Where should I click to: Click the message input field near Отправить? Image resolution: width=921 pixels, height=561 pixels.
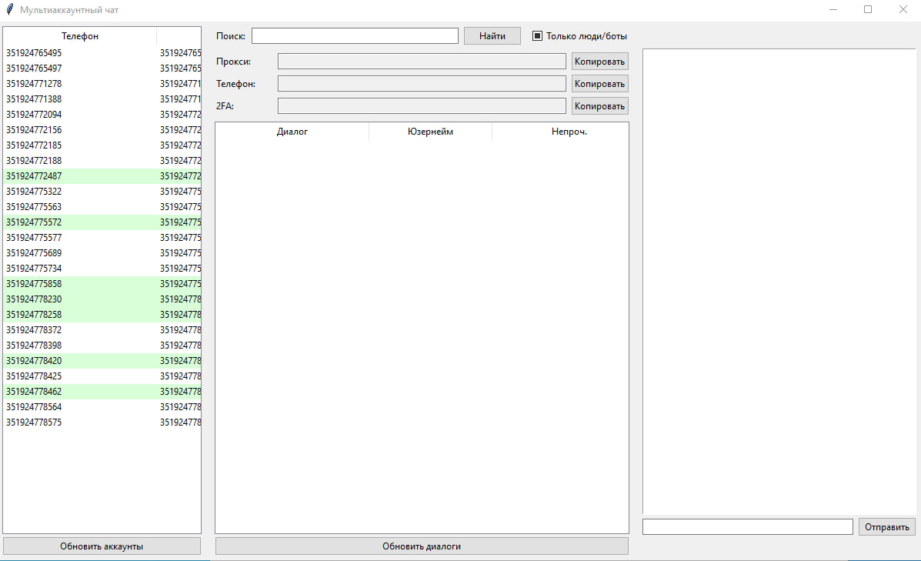[747, 527]
